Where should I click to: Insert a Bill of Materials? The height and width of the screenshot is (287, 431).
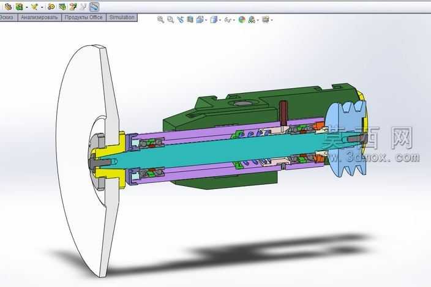pos(62,7)
